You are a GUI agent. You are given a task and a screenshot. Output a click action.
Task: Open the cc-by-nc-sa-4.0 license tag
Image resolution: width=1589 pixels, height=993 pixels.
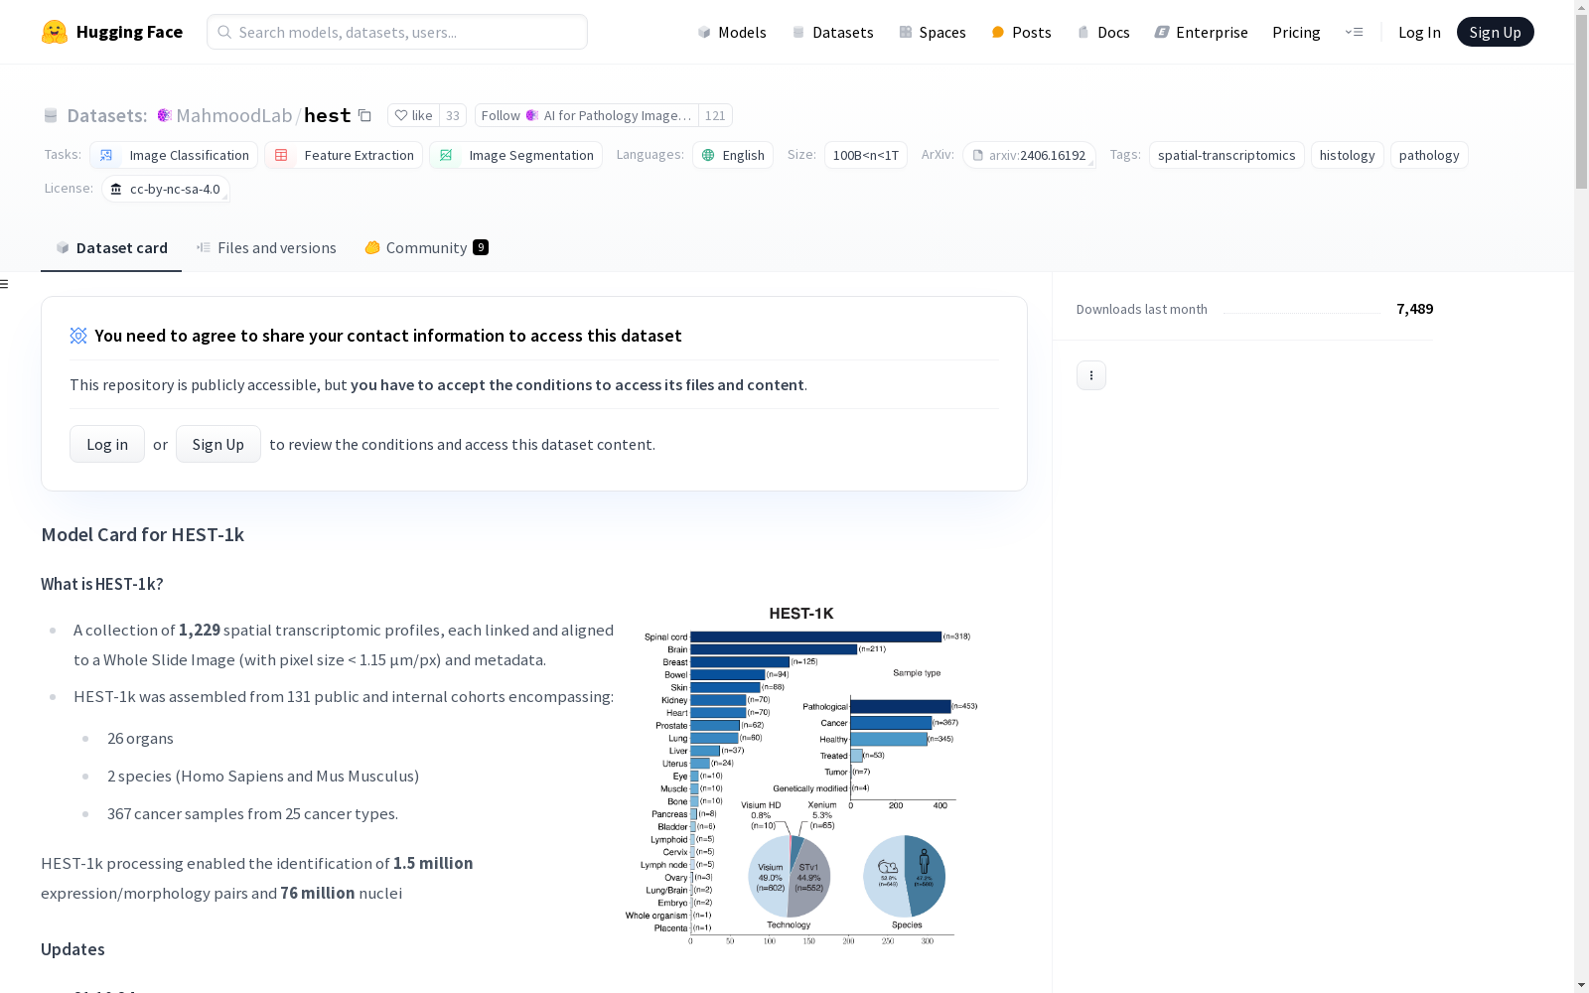click(x=166, y=189)
